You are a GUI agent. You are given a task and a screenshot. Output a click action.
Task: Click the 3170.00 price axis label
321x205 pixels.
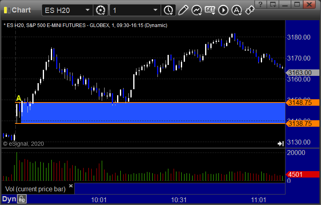coord(299,58)
